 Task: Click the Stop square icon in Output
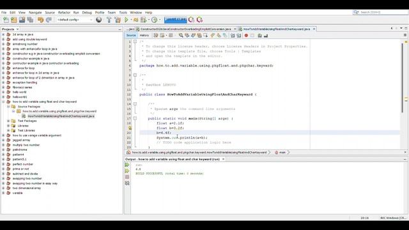pyautogui.click(x=127, y=177)
